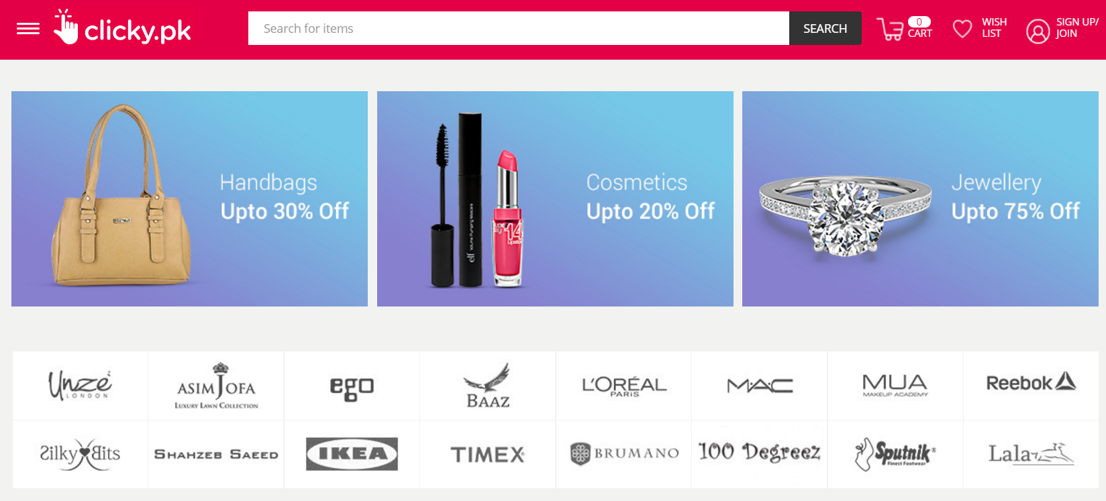Open the 100 Degreez brand logo
The image size is (1106, 501).
pos(759,453)
